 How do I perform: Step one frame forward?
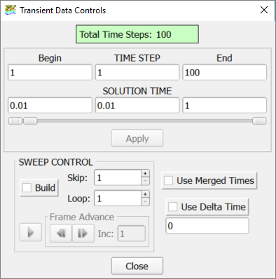tap(83, 234)
